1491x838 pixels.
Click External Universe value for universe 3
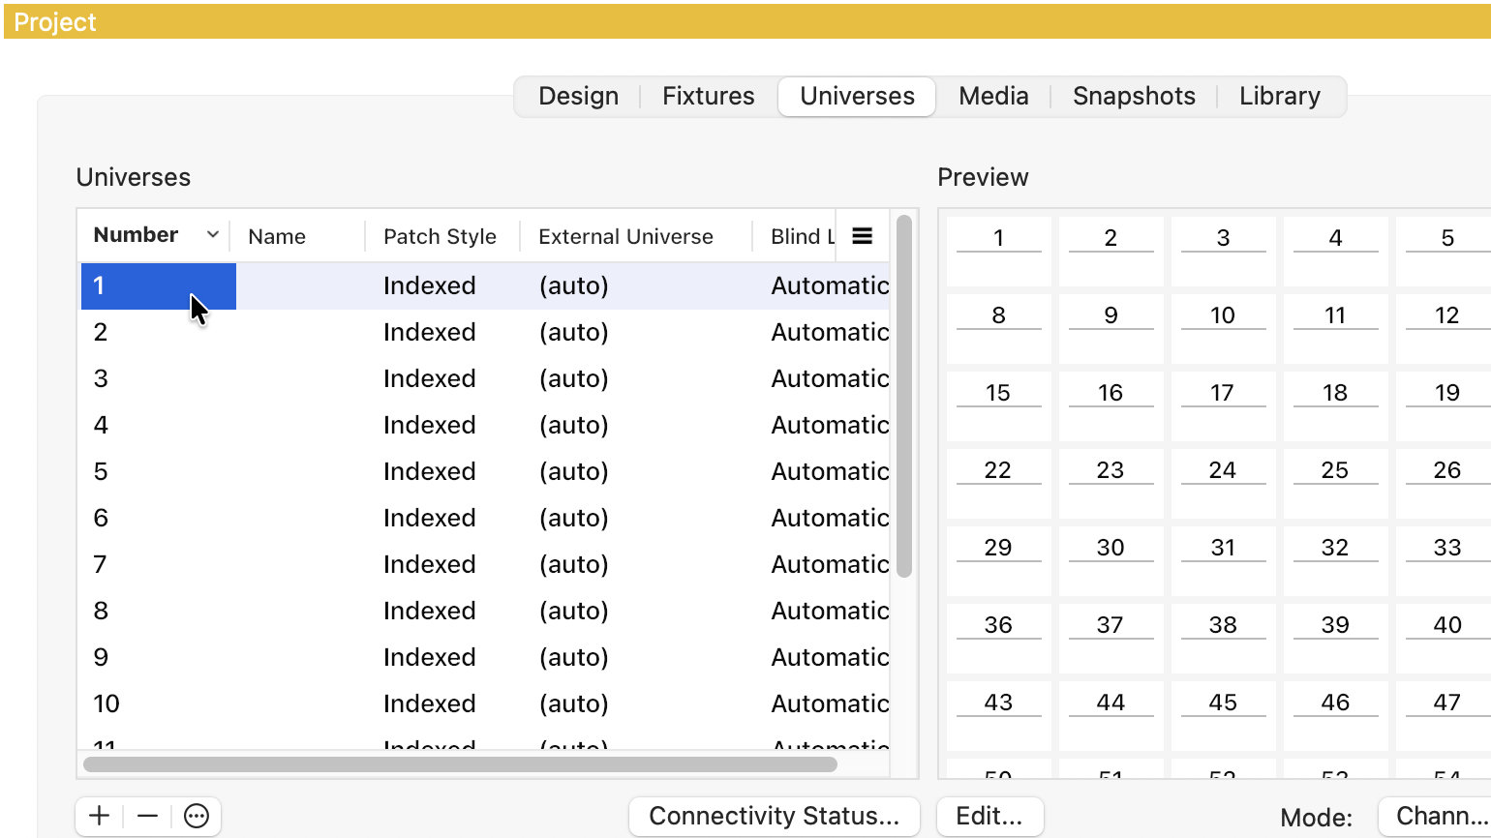[573, 378]
